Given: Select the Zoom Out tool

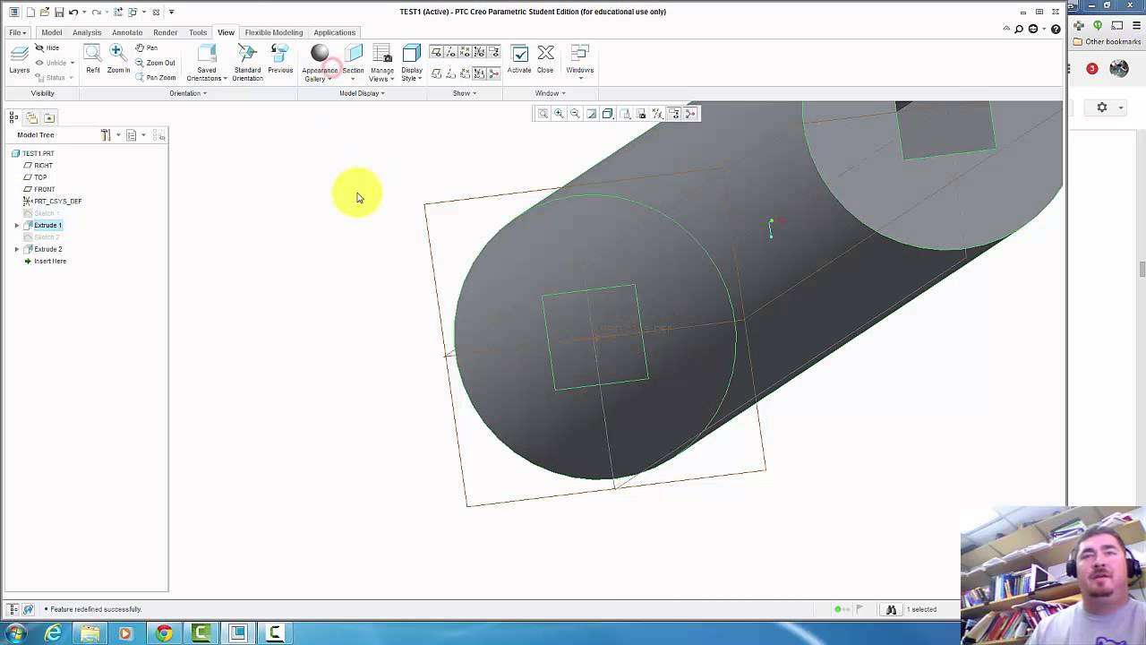Looking at the screenshot, I should (158, 63).
